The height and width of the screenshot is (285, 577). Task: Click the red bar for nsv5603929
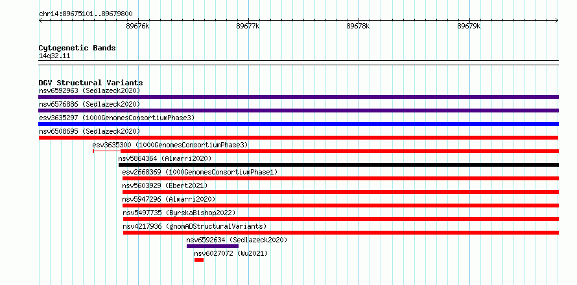341,192
